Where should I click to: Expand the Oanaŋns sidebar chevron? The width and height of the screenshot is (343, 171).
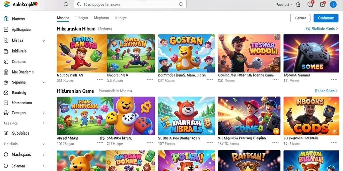click(44, 113)
